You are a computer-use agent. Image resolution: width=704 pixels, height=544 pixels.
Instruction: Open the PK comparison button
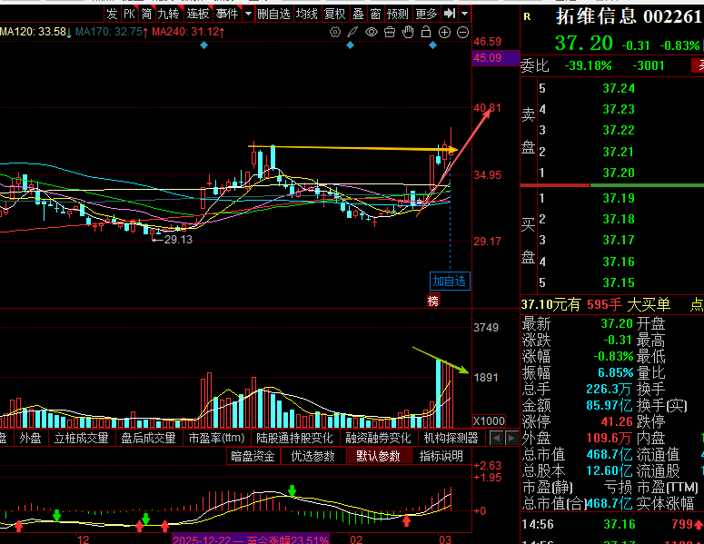point(129,14)
